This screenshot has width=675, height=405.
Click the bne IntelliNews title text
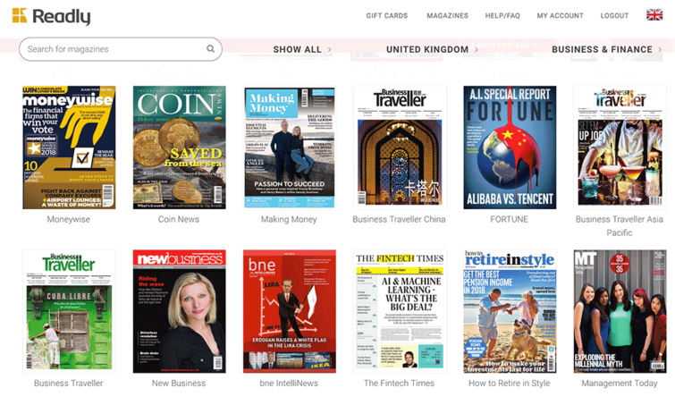289,383
